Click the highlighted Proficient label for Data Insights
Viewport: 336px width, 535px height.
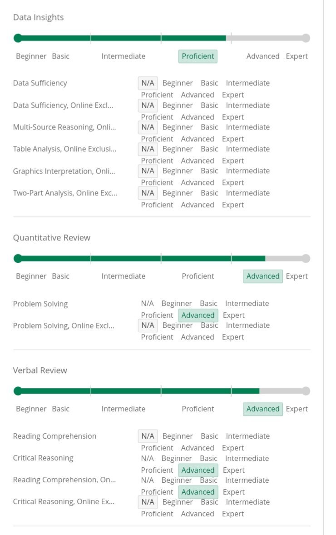coord(198,56)
